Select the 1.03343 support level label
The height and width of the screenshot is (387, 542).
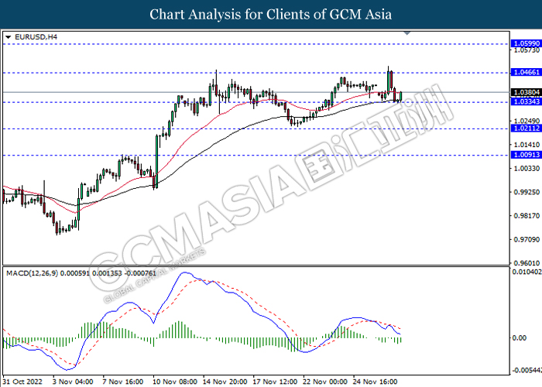click(x=526, y=101)
